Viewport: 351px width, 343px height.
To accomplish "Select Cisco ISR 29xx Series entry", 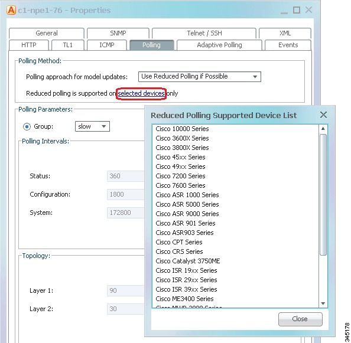I will point(236,280).
